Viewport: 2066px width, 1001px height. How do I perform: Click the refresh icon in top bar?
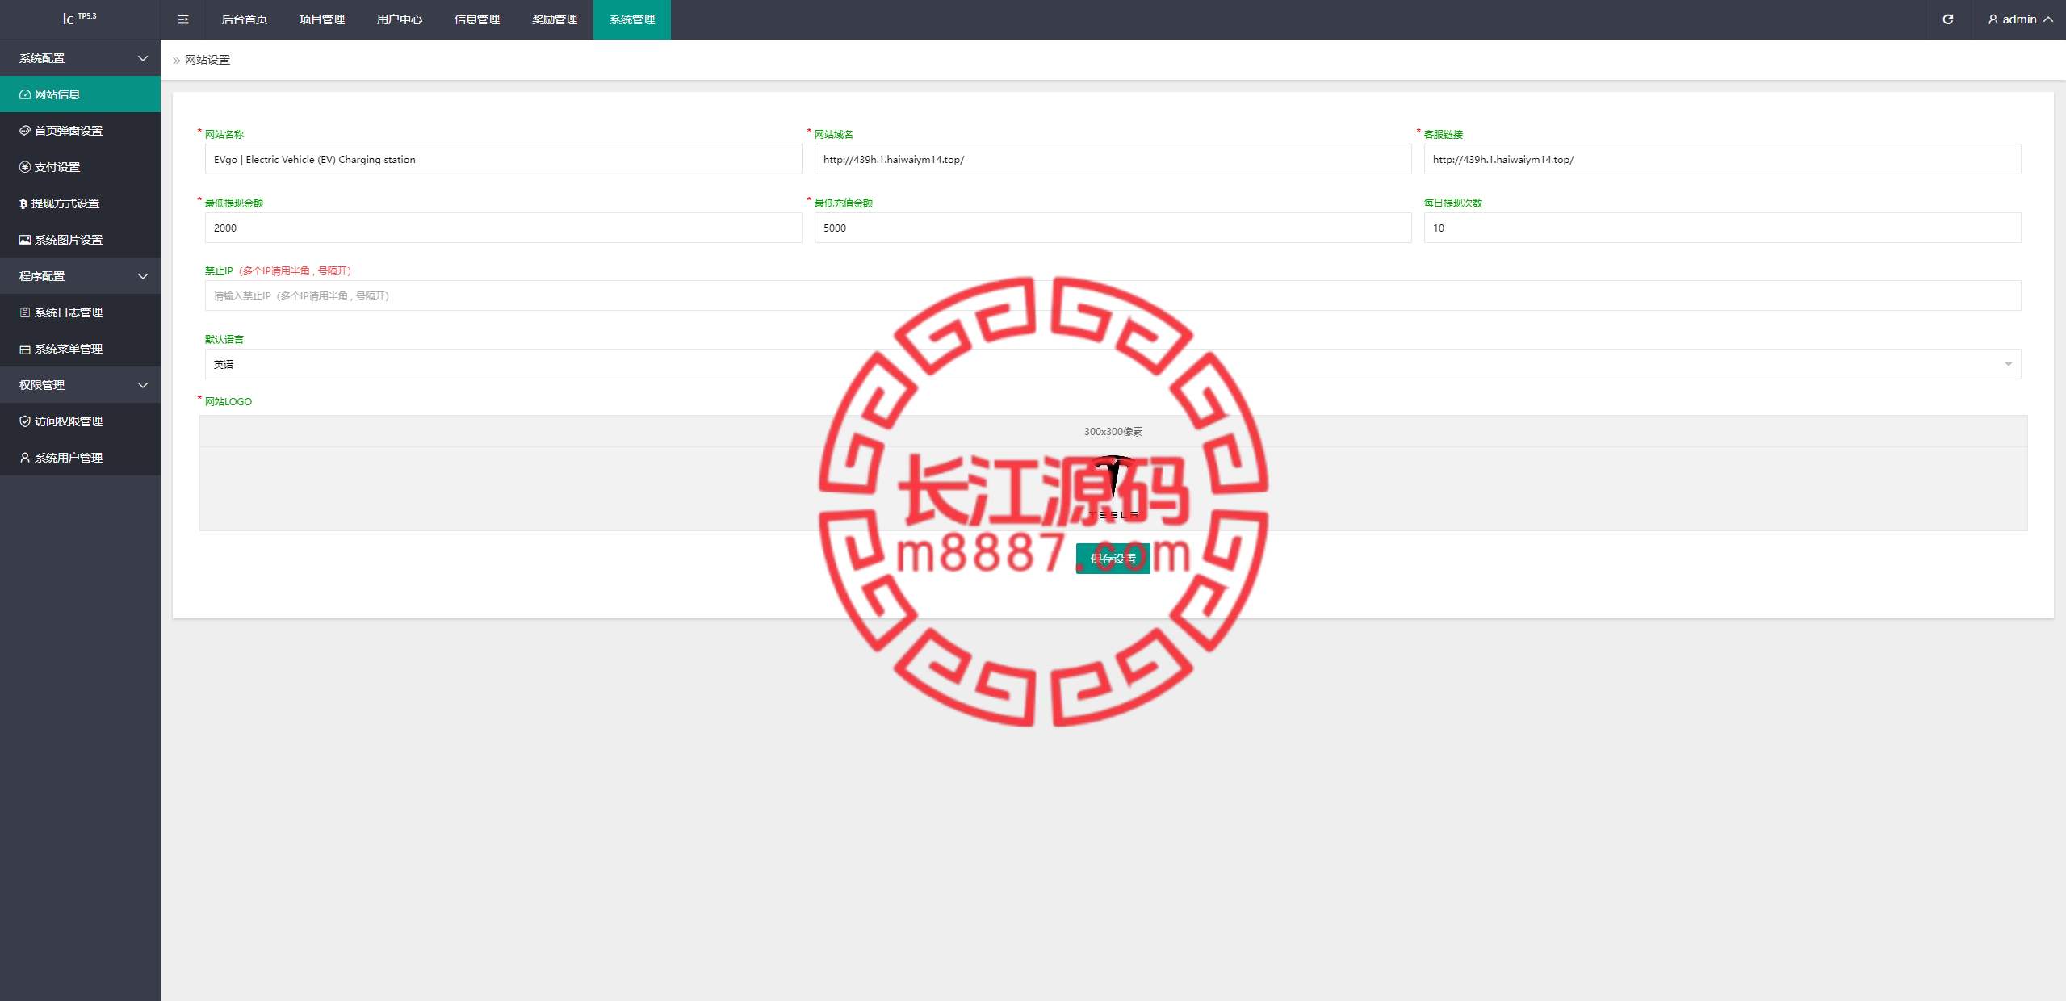[1948, 19]
